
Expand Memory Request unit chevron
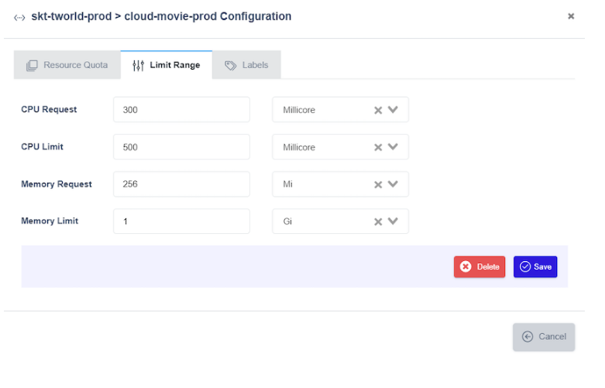point(393,184)
